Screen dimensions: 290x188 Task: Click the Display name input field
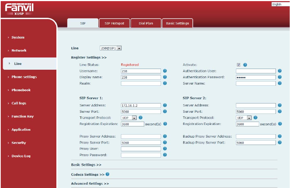click(x=141, y=77)
